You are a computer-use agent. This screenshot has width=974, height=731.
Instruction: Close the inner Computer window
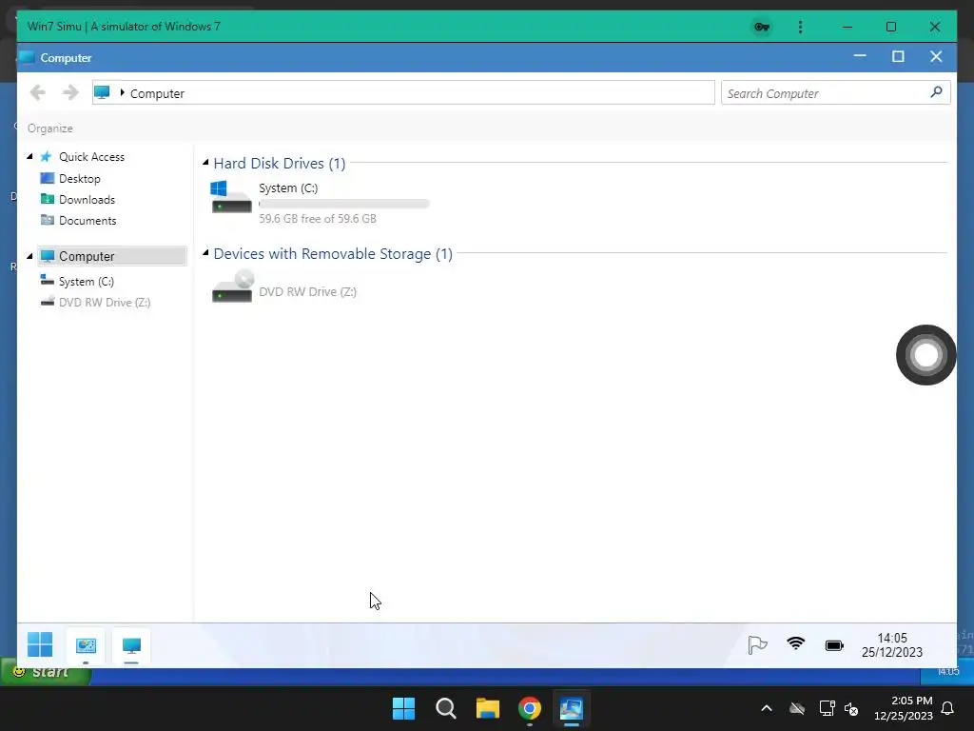point(936,56)
